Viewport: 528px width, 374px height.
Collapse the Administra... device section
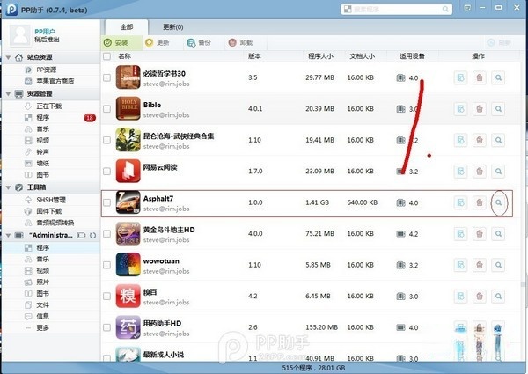8,235
